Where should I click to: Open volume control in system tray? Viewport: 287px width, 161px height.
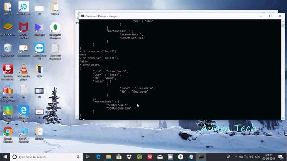(x=251, y=157)
